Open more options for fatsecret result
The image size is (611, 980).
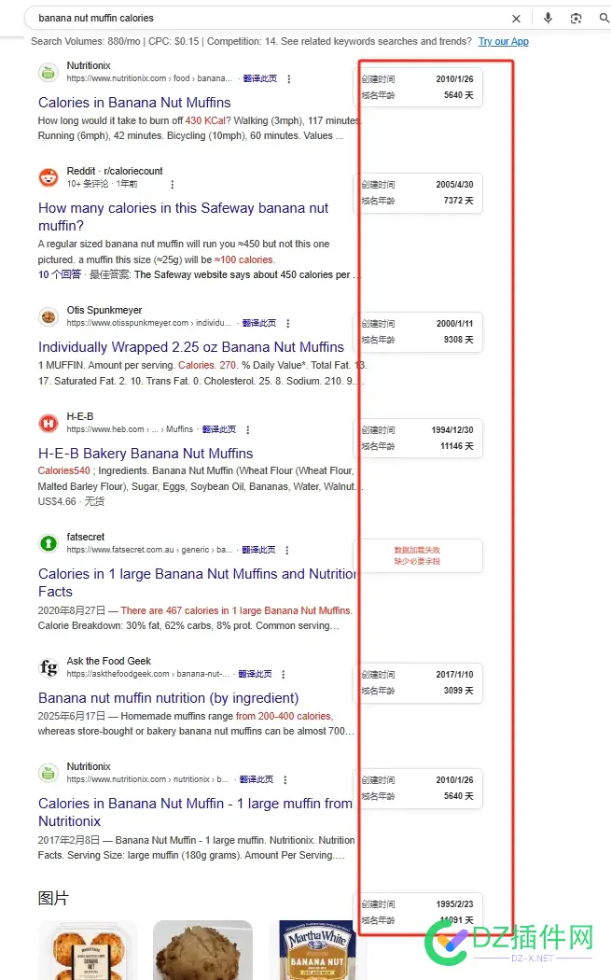[286, 550]
